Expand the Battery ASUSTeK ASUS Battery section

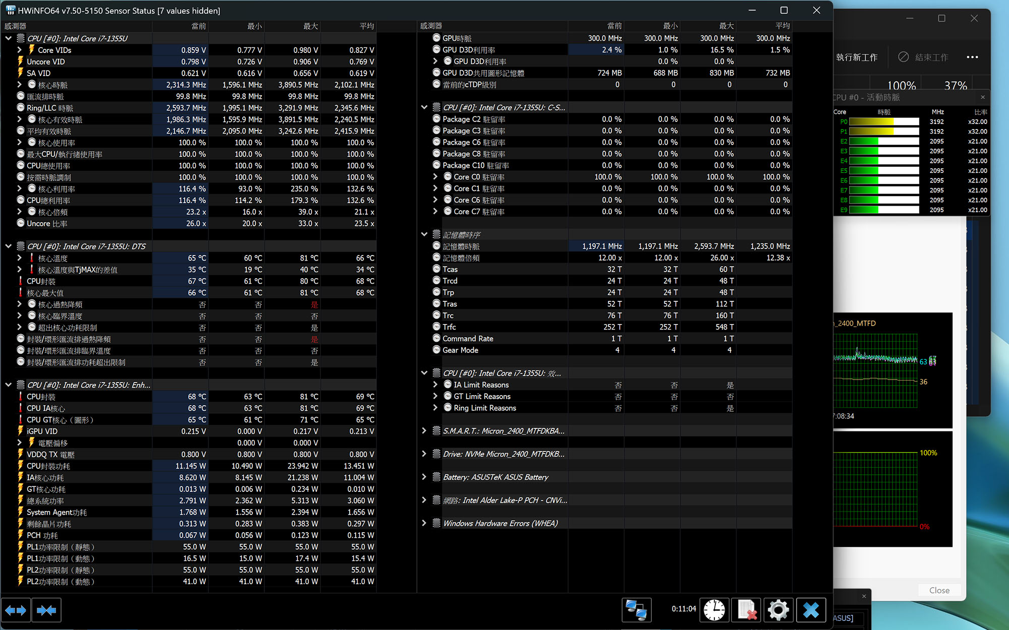click(424, 477)
